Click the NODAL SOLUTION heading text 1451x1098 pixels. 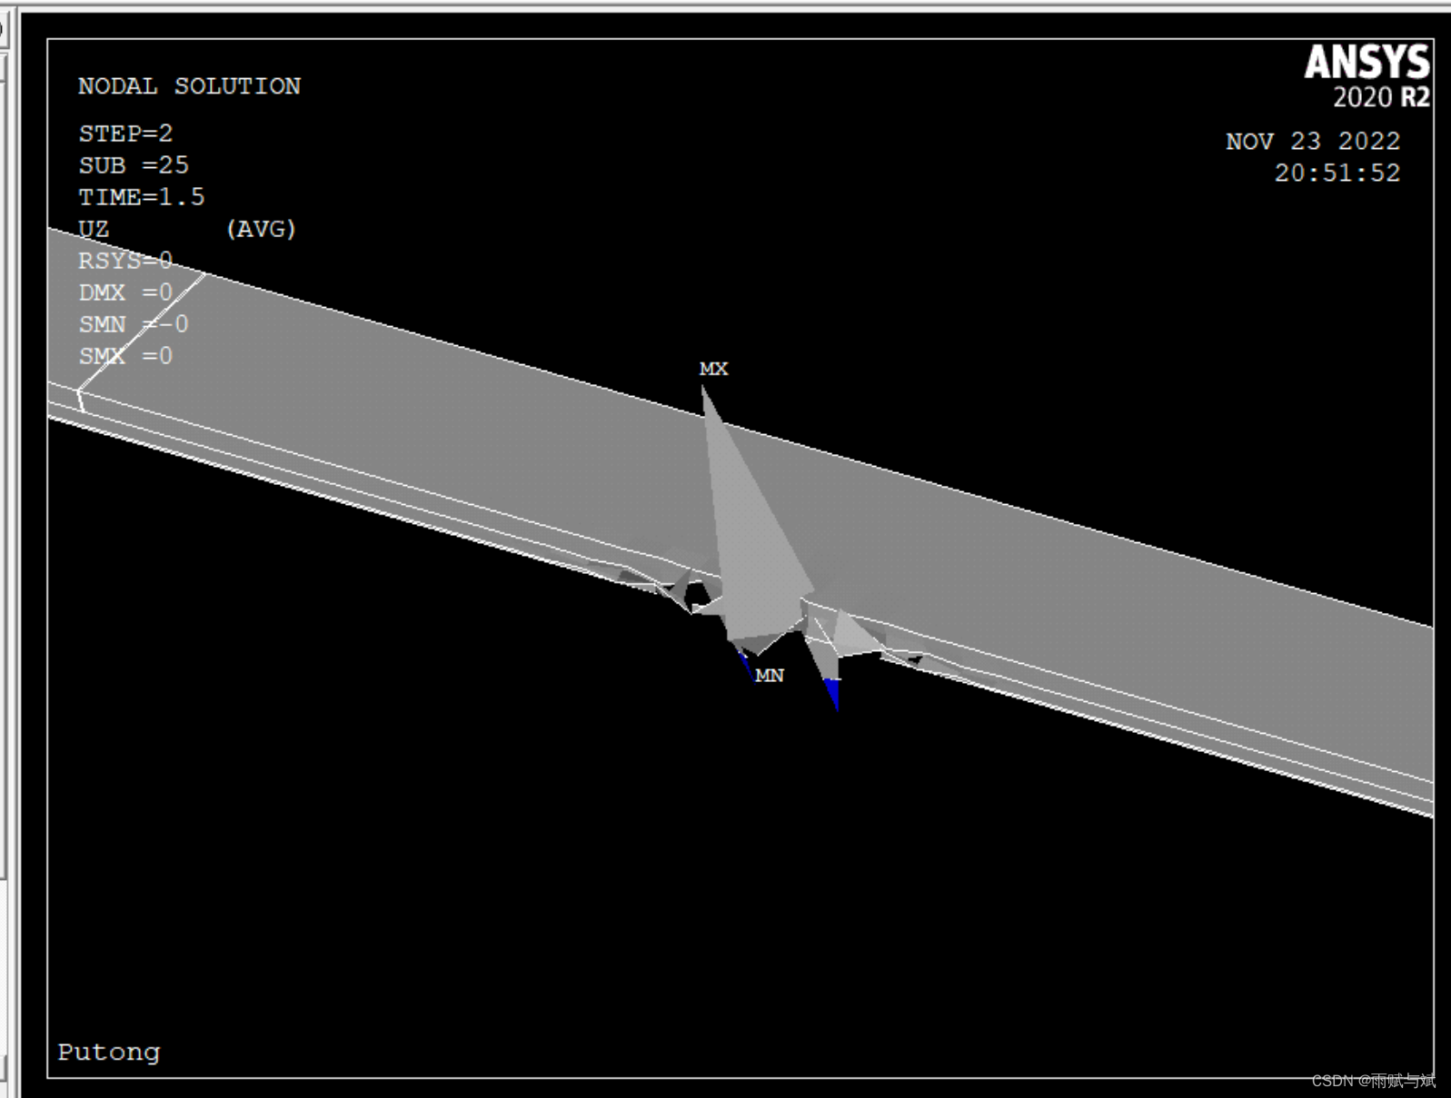[x=189, y=86]
